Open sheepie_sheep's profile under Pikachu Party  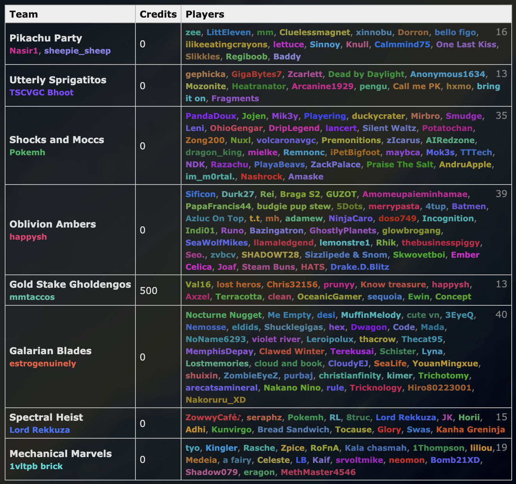(77, 51)
